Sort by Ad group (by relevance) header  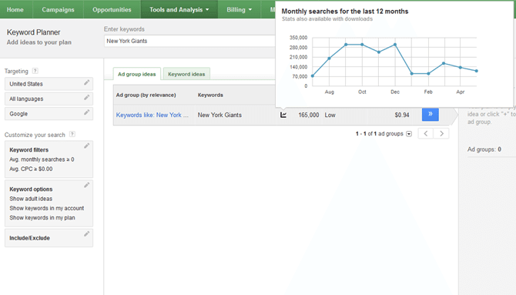(x=146, y=95)
